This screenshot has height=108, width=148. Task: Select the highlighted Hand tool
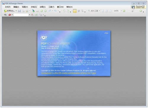pyautogui.click(x=75, y=11)
